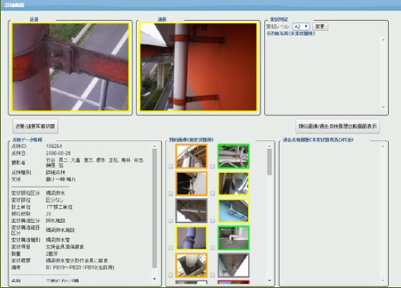401x288 pixels.
Task: Open the orange-framed thumbnail with dark background and pipe
Action: click(x=191, y=183)
